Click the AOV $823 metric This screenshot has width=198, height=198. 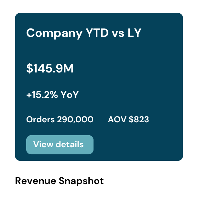[128, 120]
